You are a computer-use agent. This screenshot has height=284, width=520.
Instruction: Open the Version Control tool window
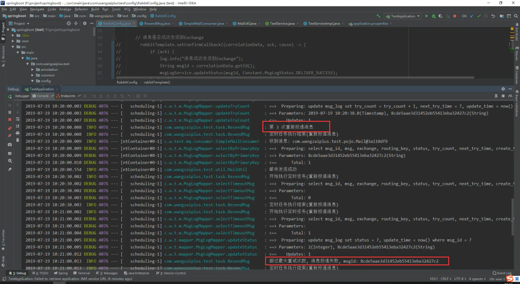(170, 273)
